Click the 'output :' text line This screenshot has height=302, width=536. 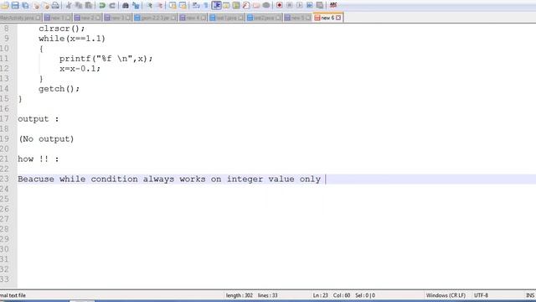(x=39, y=119)
